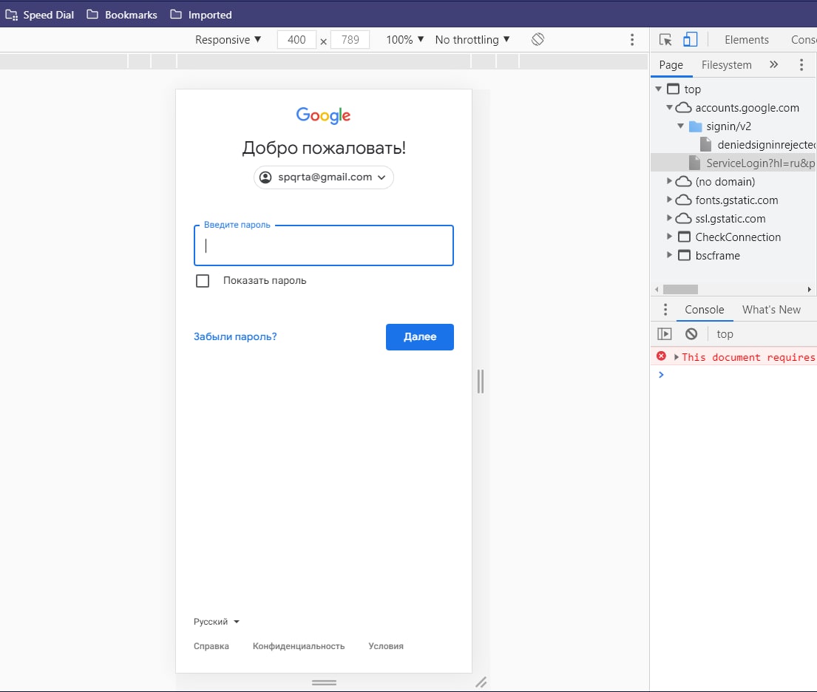This screenshot has width=817, height=692.
Task: Open the Bookmarks folder
Action: (x=122, y=15)
